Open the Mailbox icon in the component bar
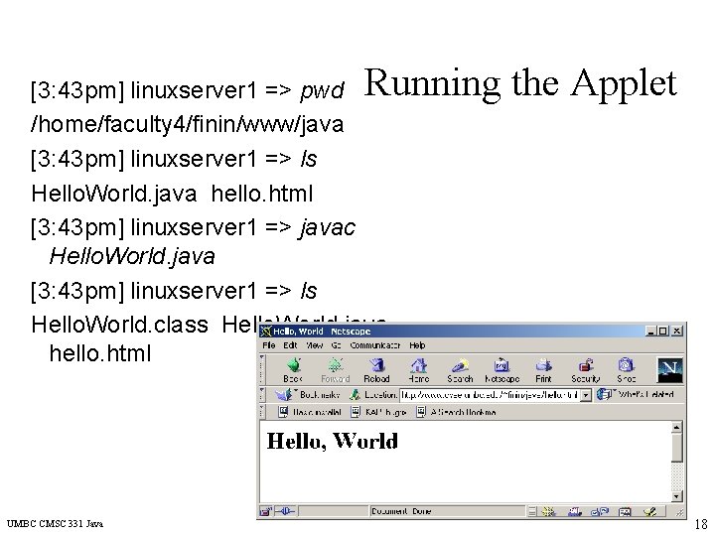Viewport: 715px width, 536px height. pos(574,512)
